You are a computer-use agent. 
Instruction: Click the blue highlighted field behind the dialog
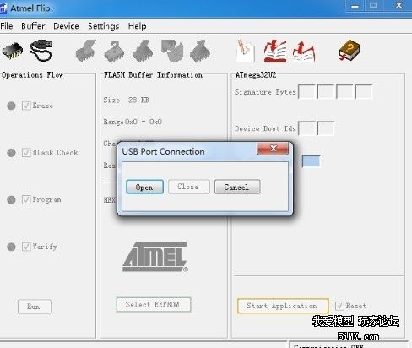311,161
